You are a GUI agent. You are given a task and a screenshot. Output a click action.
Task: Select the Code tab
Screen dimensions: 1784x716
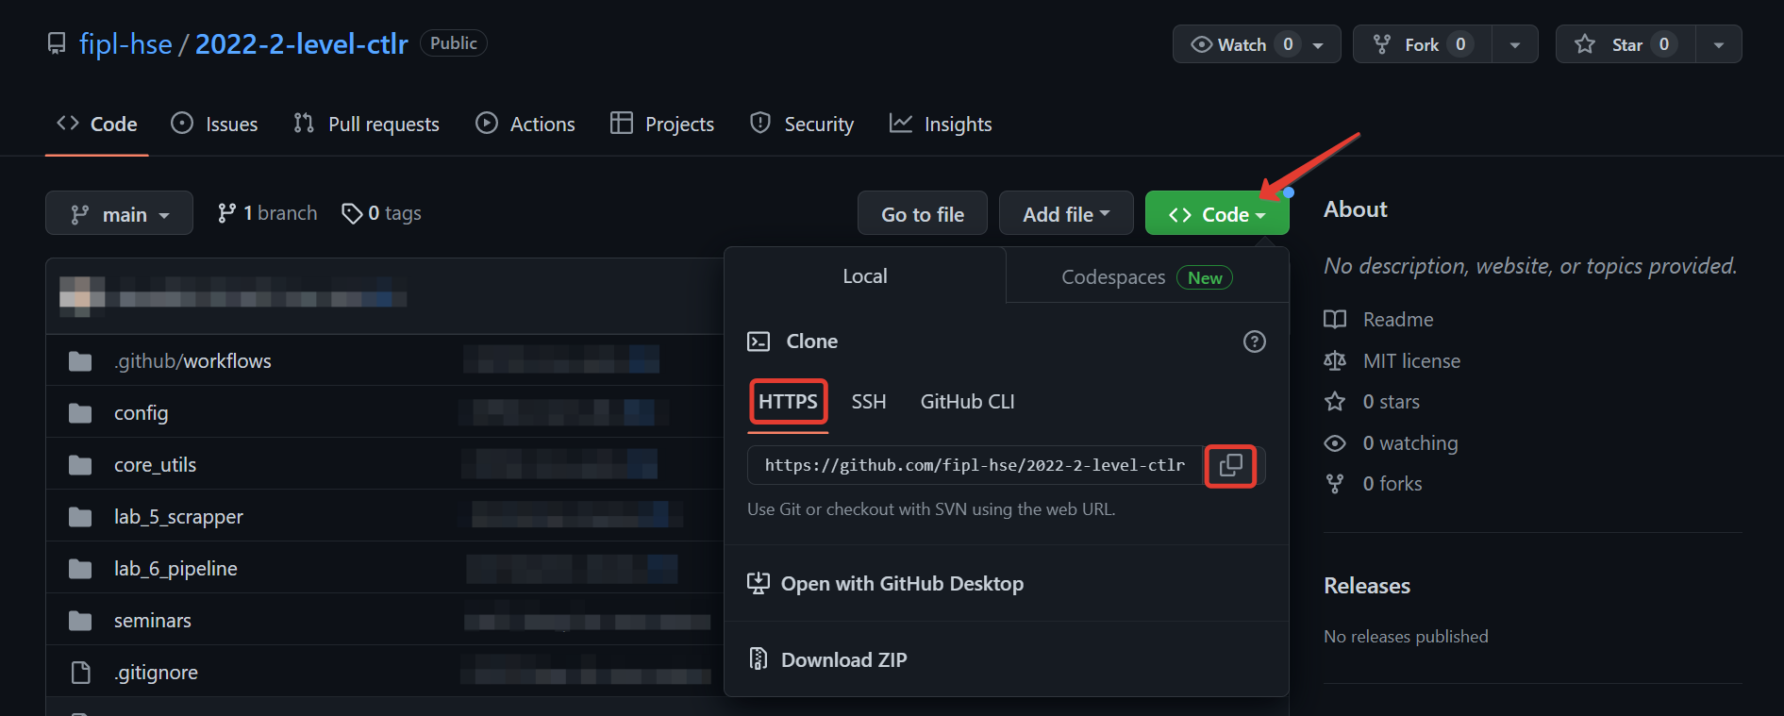[97, 124]
